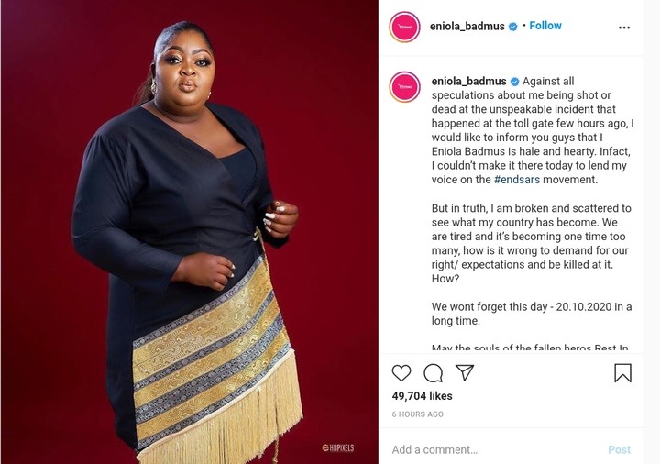This screenshot has width=660, height=464.
Task: Share post using paper plane icon
Action: [465, 372]
